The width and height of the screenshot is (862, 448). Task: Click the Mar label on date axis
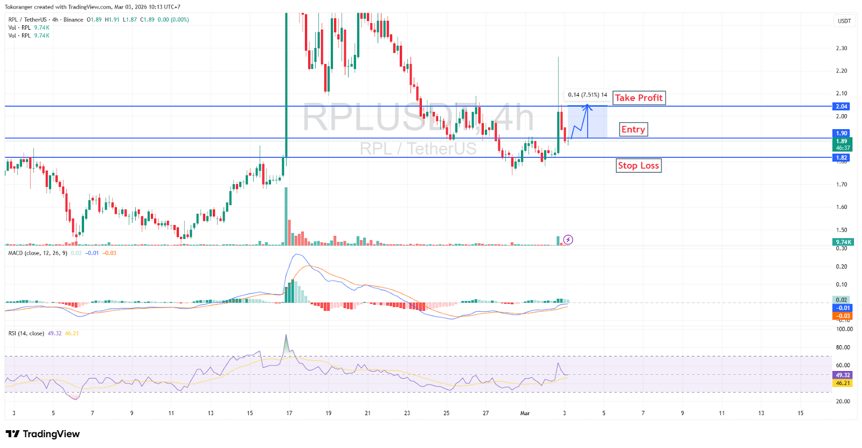coord(525,414)
